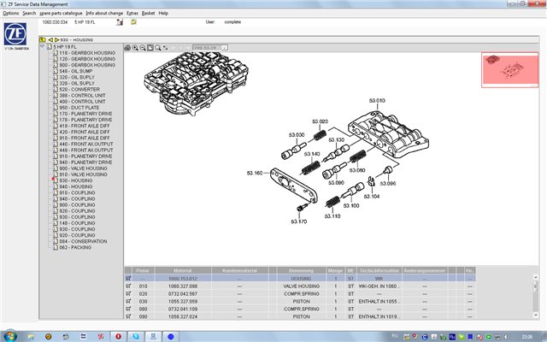The image size is (547, 342).
Task: Click the volume icon in system tray
Action: click(x=506, y=337)
